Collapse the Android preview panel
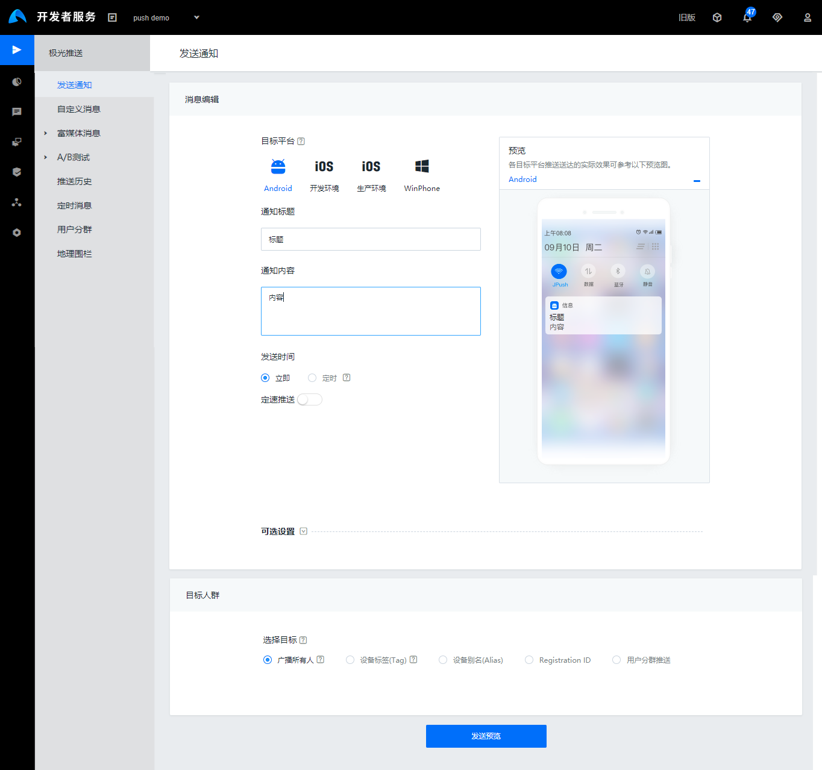Image resolution: width=822 pixels, height=770 pixels. [x=697, y=181]
